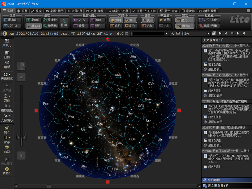The height and width of the screenshot is (189, 252).
Task: Toggle the 太陽 sun display button
Action: pyautogui.click(x=116, y=20)
